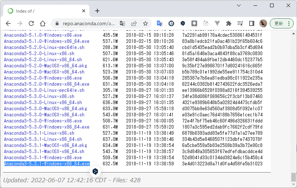The width and height of the screenshot is (297, 188).
Task: Bookmark this page with the star
Action: pyautogui.click(x=145, y=23)
